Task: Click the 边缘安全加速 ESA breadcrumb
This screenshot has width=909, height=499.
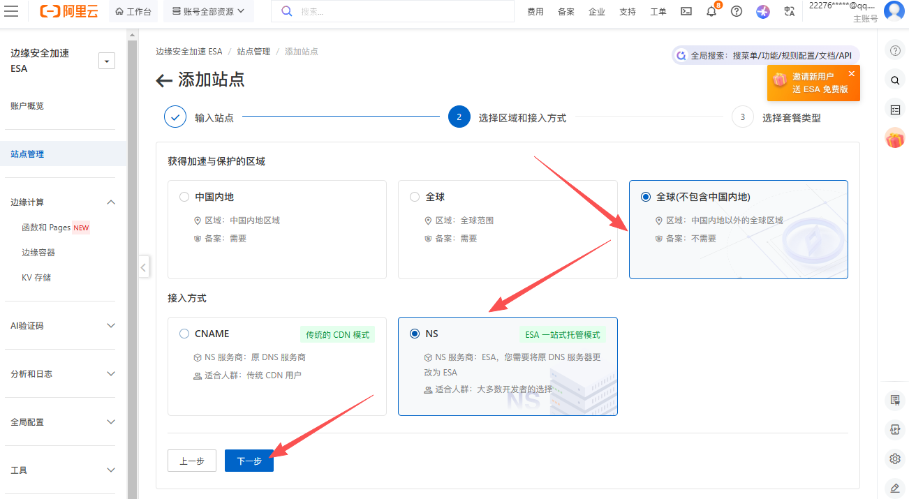Action: click(x=189, y=52)
